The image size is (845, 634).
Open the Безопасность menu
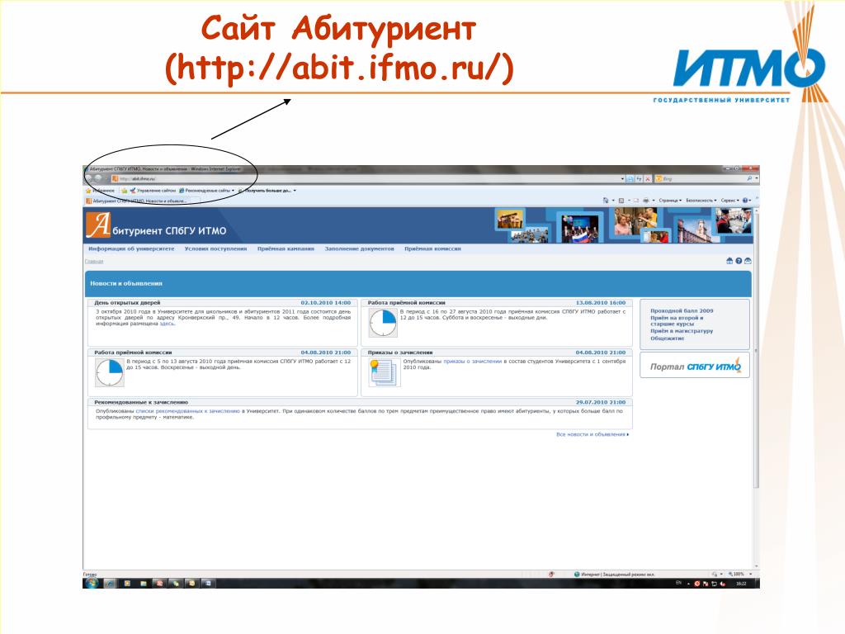(701, 201)
